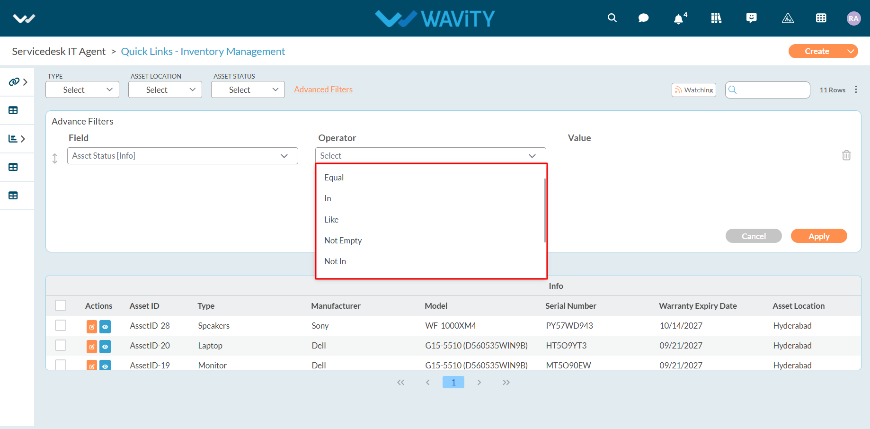Tick the checkbox for AssetID-20
Image resolution: width=870 pixels, height=429 pixels.
pyautogui.click(x=61, y=345)
